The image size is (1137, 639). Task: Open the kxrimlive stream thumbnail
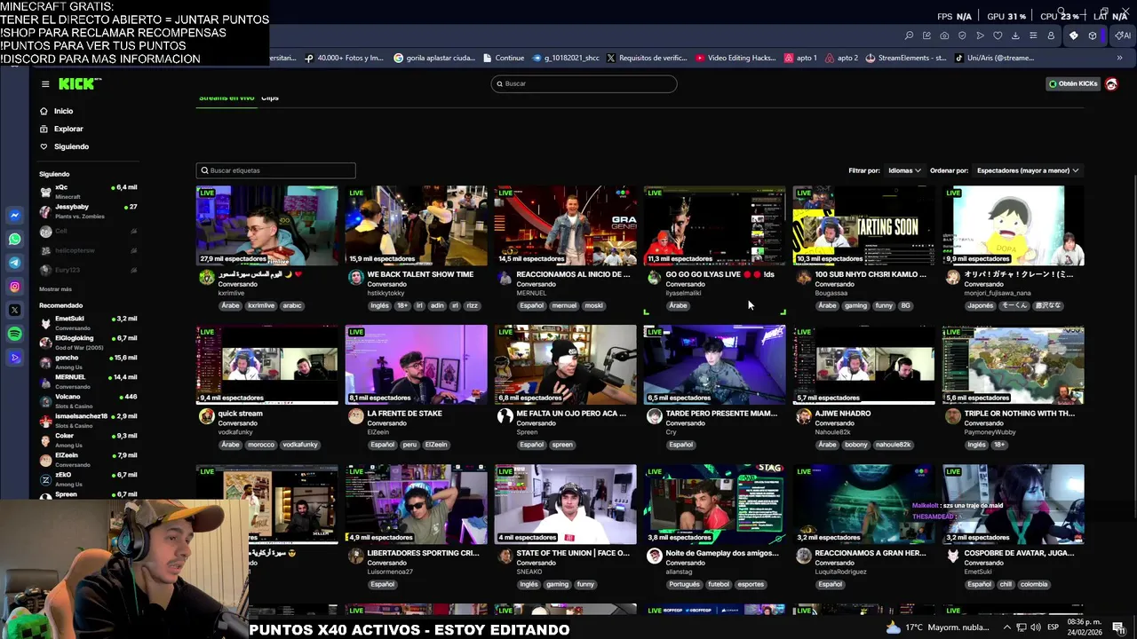click(x=266, y=225)
